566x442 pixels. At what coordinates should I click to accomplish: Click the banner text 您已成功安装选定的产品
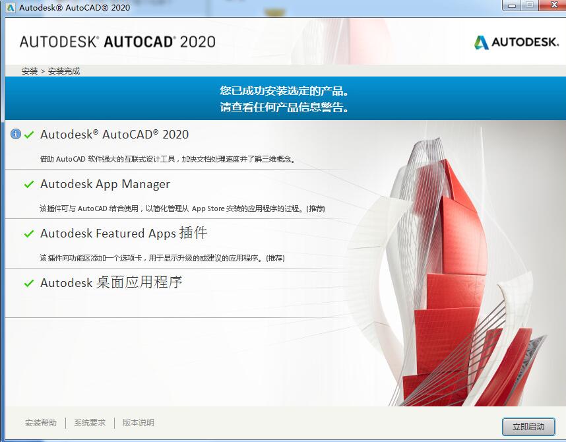(x=284, y=90)
